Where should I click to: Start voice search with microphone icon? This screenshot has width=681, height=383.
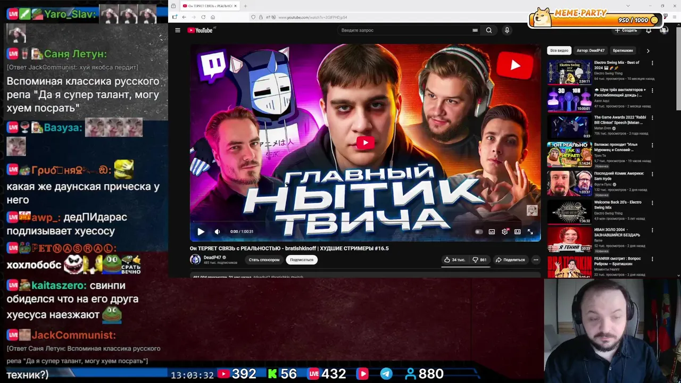pos(507,30)
